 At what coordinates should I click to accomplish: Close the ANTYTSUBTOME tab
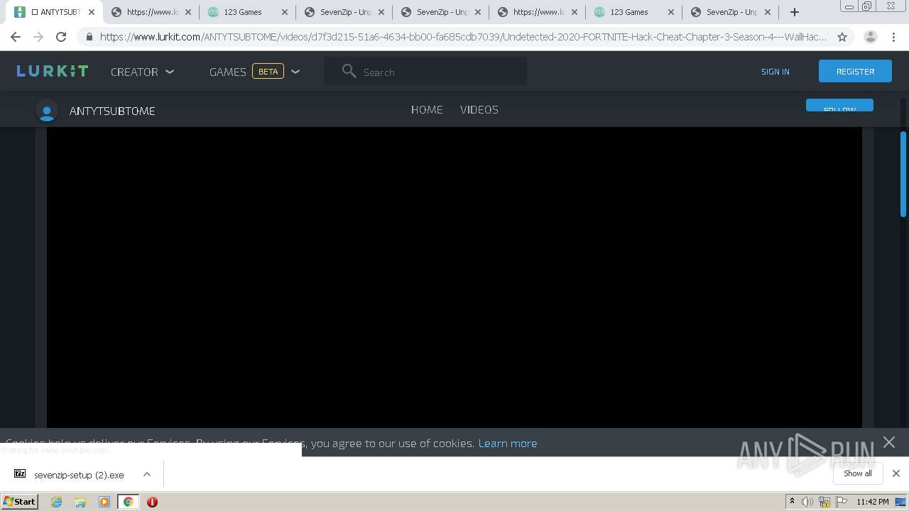[92, 12]
